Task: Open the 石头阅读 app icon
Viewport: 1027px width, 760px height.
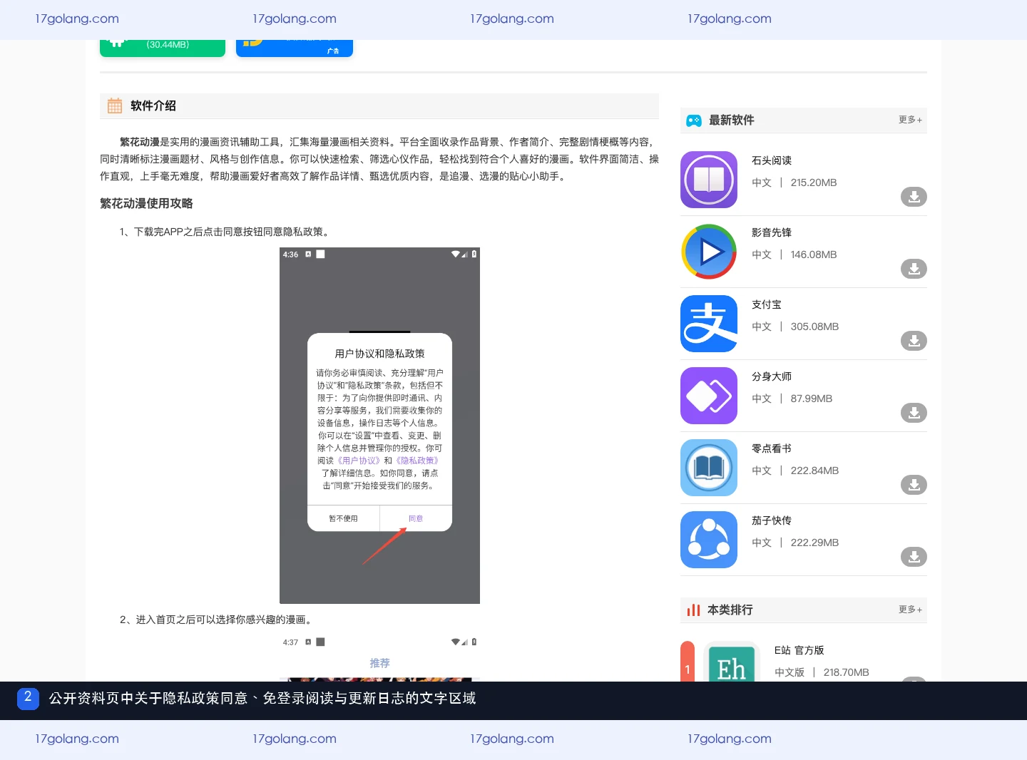Action: [x=709, y=180]
